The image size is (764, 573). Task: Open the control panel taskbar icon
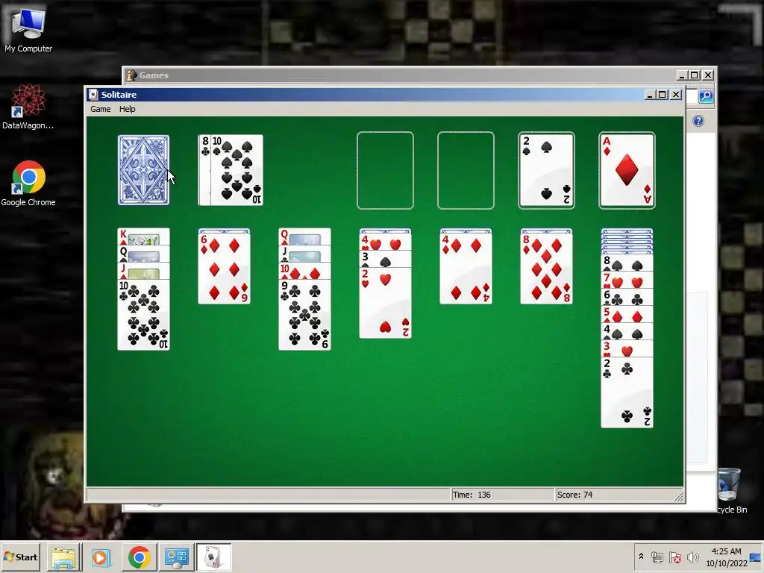pos(176,557)
